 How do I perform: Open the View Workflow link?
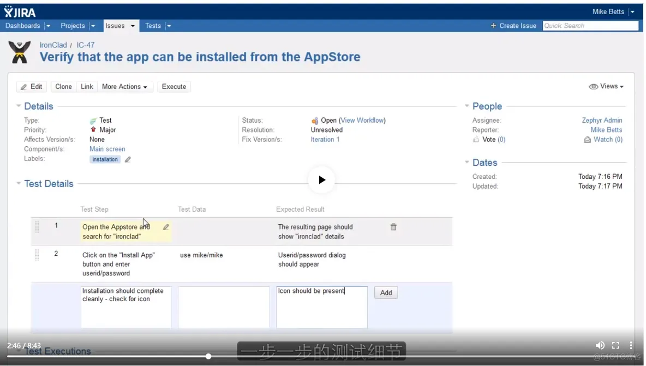point(362,121)
